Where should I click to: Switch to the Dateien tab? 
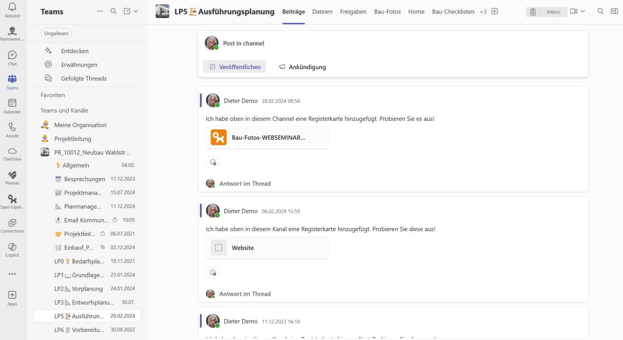(322, 12)
